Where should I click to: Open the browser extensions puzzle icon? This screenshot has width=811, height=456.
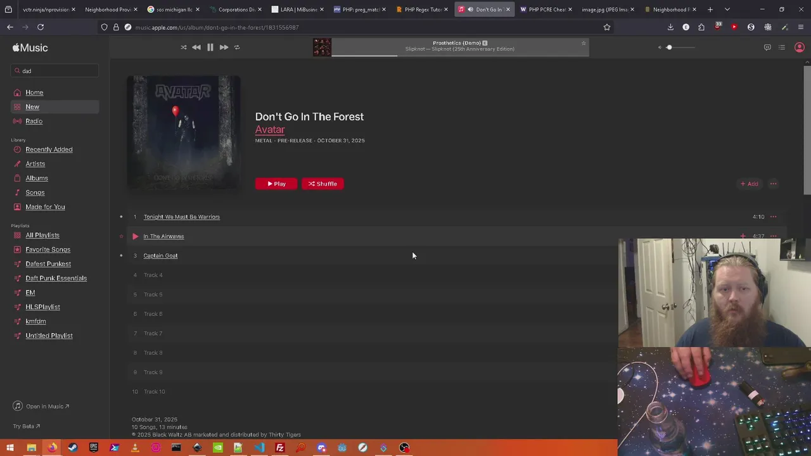(701, 27)
